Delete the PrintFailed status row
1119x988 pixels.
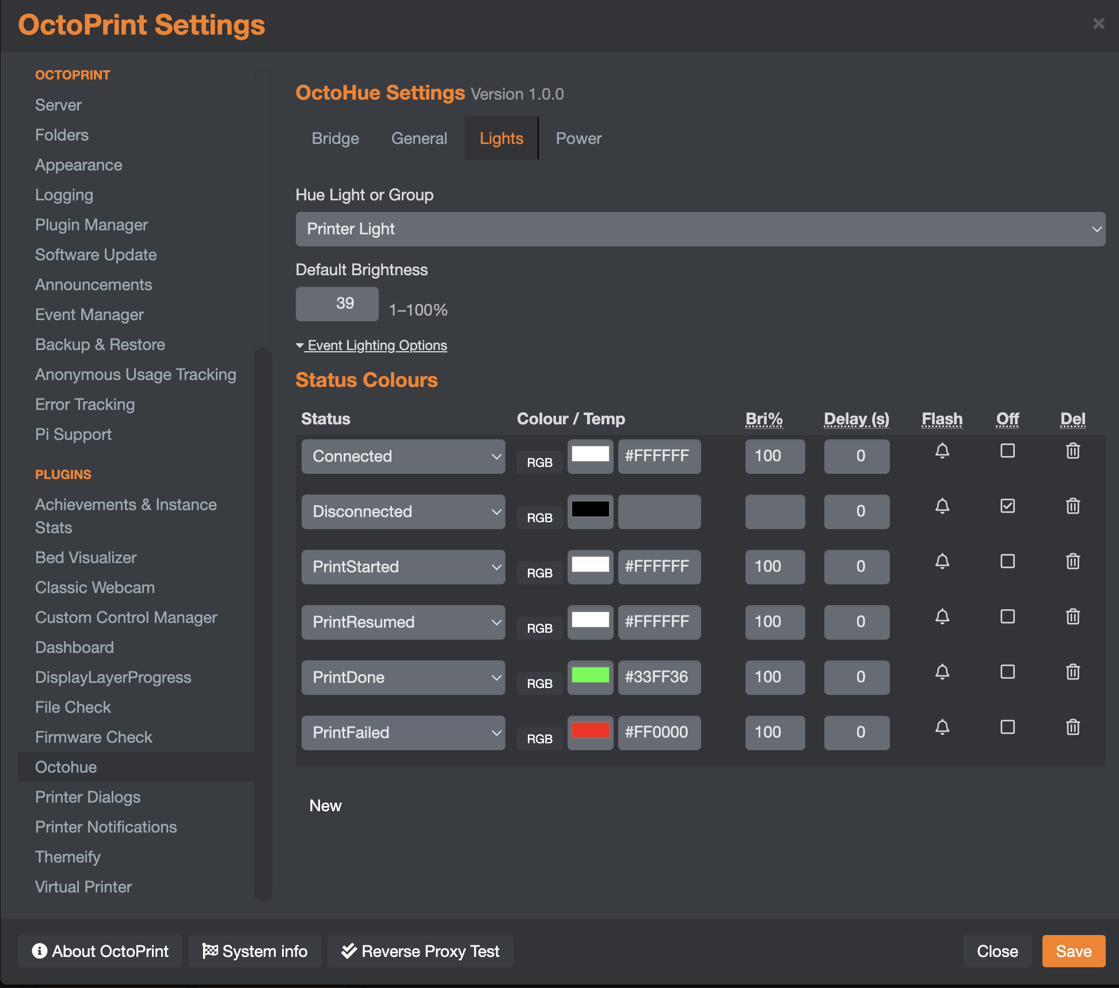pos(1072,727)
